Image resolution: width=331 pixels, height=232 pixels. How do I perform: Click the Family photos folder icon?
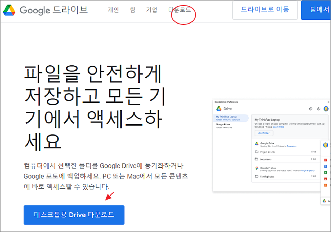click(256, 176)
